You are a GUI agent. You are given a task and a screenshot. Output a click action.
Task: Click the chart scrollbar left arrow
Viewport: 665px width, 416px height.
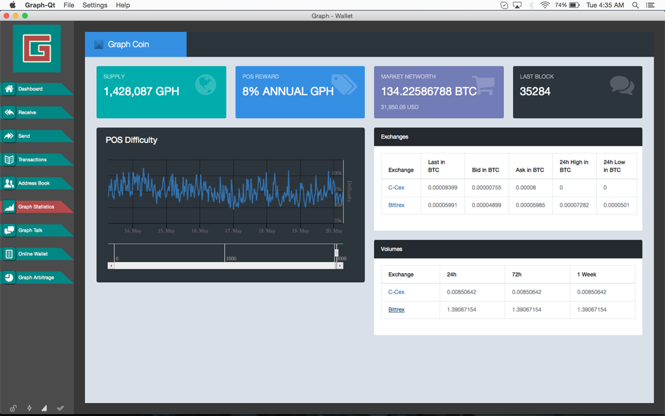[111, 266]
